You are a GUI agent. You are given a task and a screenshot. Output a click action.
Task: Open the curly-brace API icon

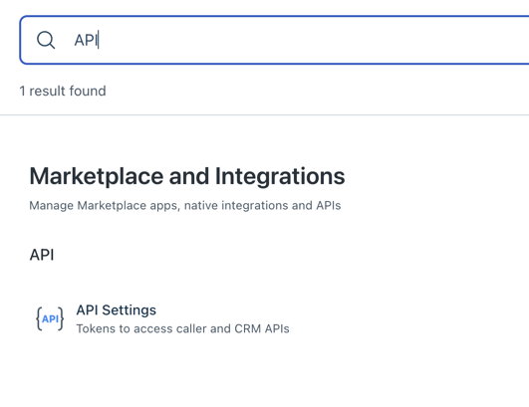(50, 318)
